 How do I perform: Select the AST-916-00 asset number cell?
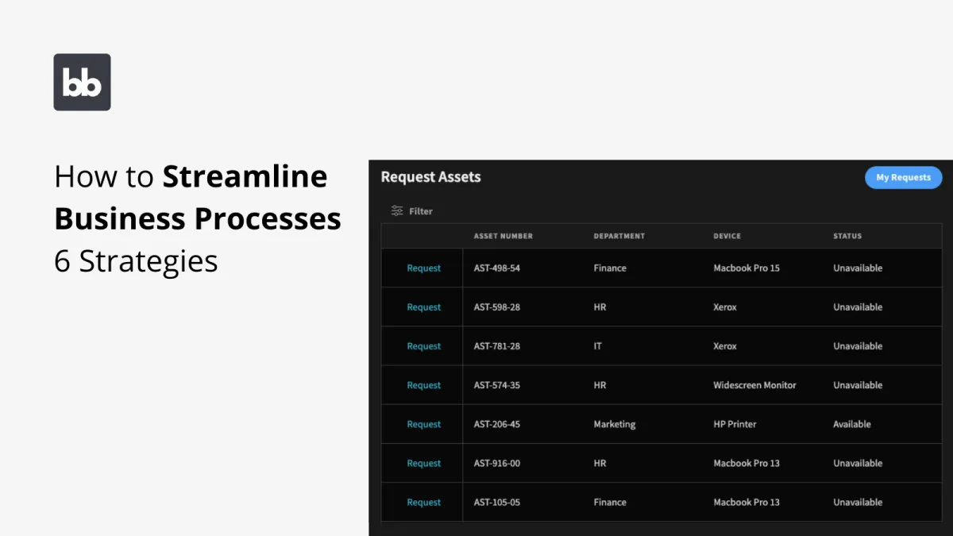point(497,463)
